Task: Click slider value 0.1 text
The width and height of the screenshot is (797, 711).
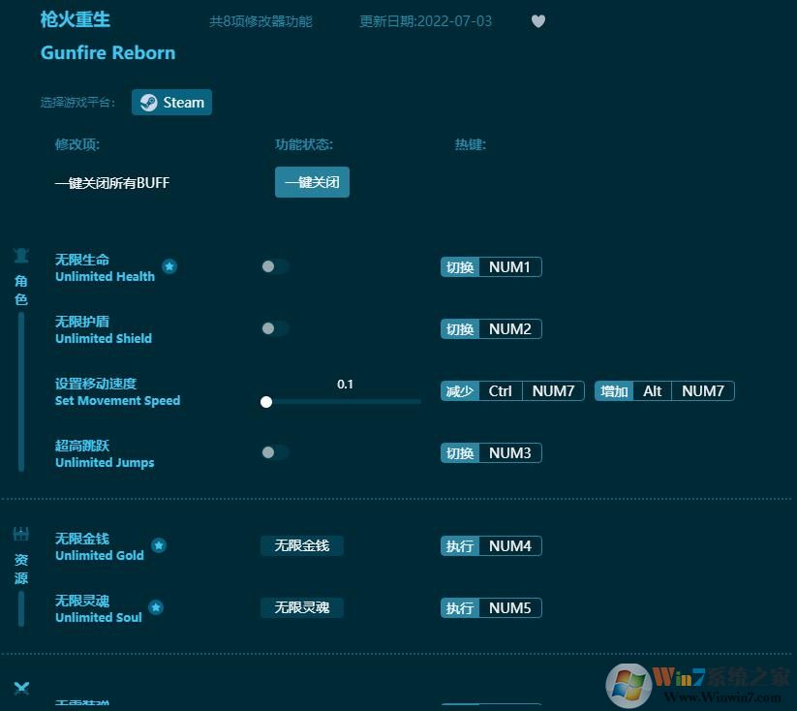Action: click(x=345, y=385)
